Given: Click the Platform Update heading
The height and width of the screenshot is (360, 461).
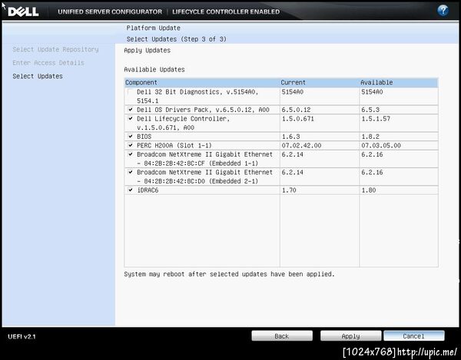Looking at the screenshot, I should pyautogui.click(x=154, y=28).
